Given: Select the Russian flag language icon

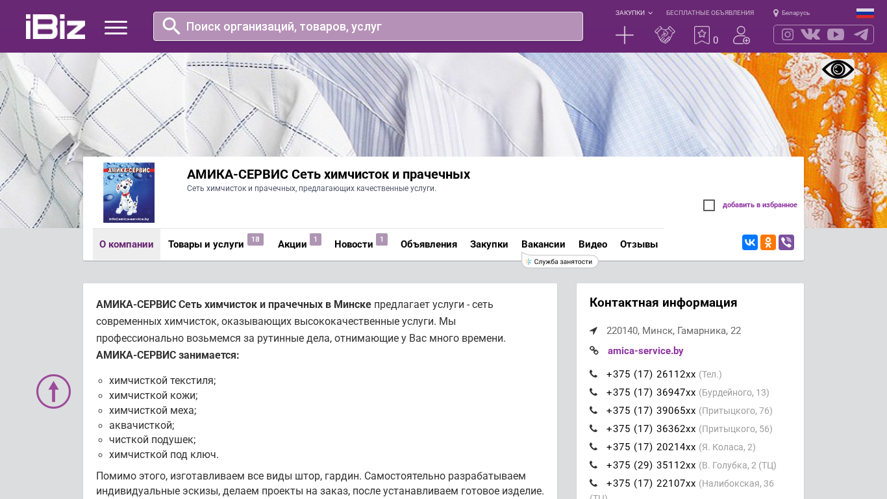Looking at the screenshot, I should click(865, 13).
